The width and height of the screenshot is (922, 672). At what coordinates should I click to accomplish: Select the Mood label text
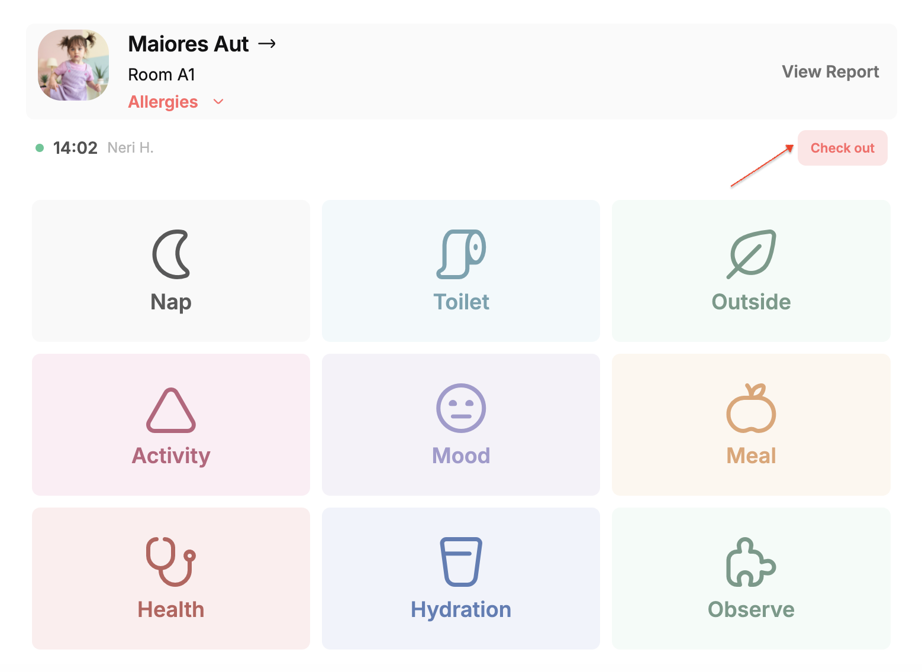click(x=461, y=455)
